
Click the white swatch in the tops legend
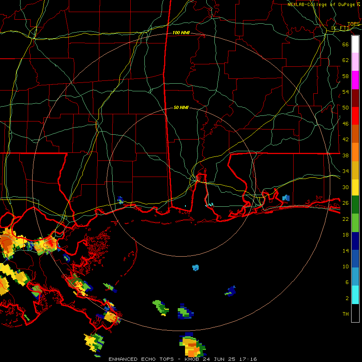(355, 44)
